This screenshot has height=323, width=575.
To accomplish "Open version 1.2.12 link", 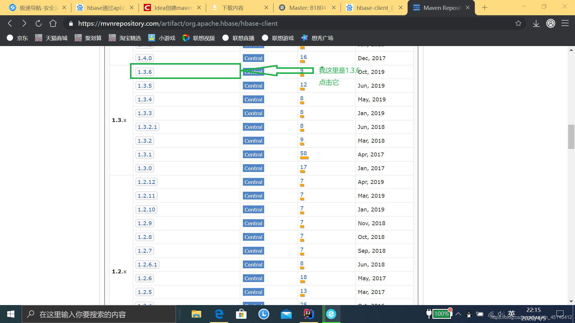I will (x=146, y=182).
